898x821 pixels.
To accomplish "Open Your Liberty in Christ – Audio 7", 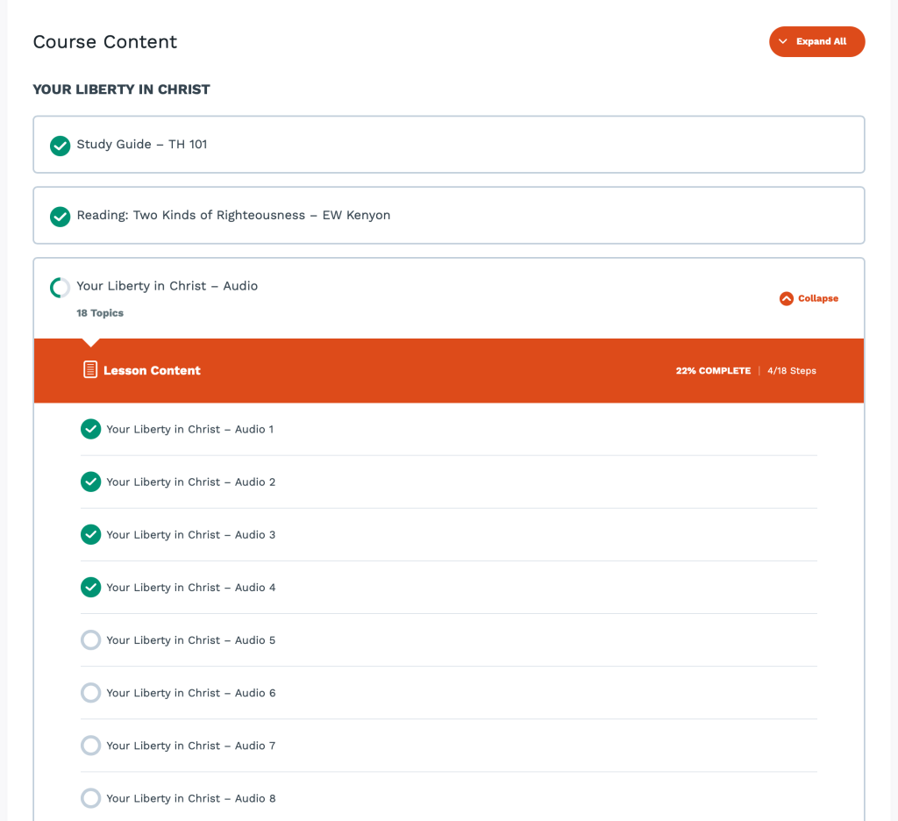I will coord(191,746).
